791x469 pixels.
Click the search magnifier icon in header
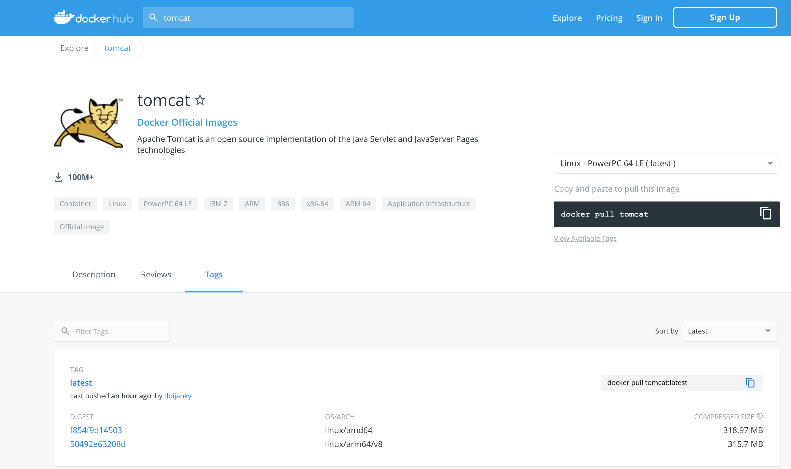[x=153, y=17]
